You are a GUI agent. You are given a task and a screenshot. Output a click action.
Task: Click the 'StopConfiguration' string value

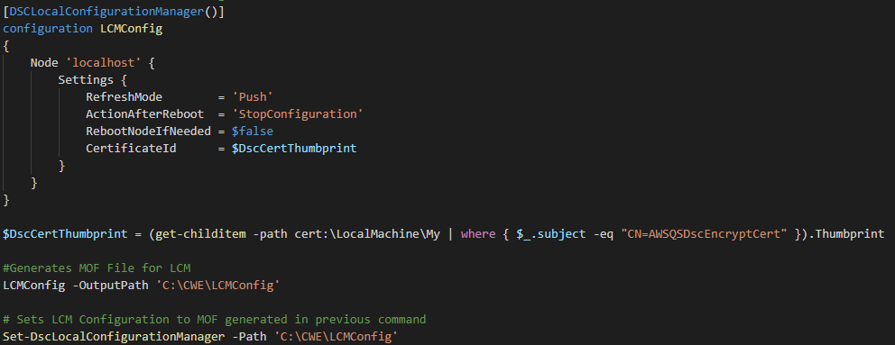[298, 114]
